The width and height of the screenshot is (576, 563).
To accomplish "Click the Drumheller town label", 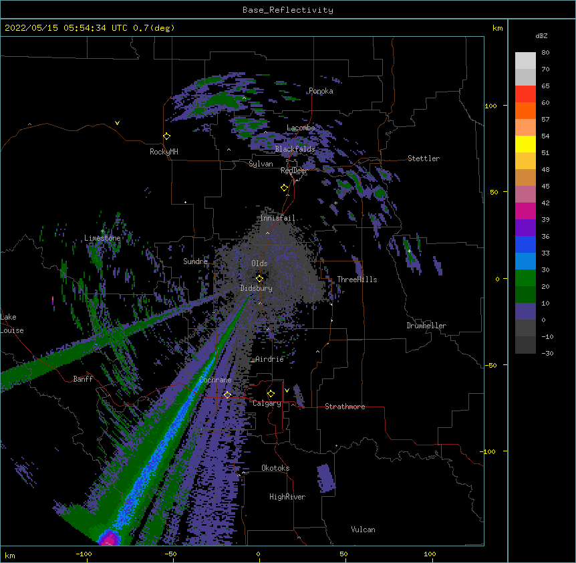I will pyautogui.click(x=426, y=326).
